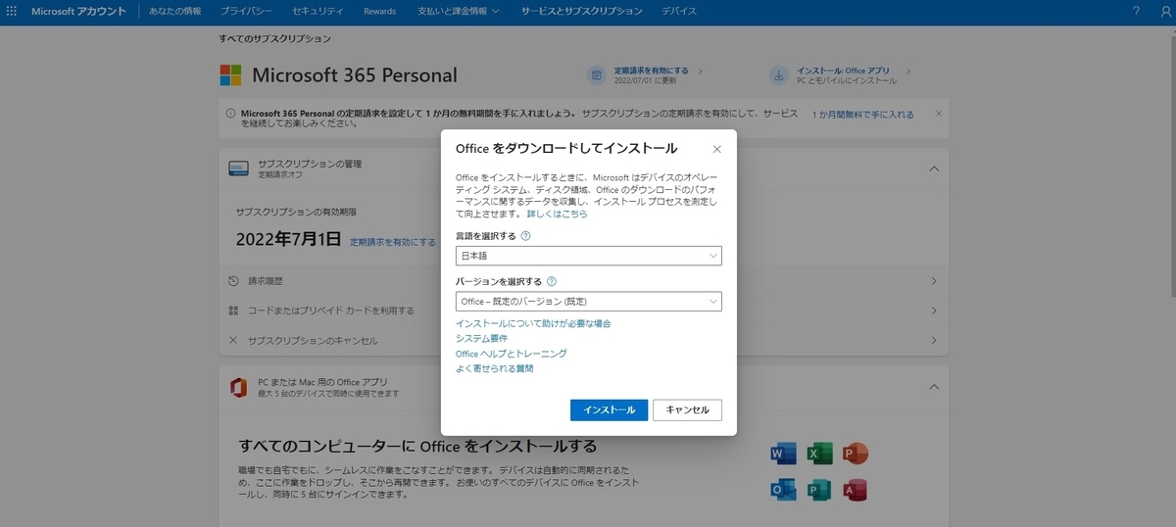The image size is (1176, 527).
Task: Click the info icon in the promotion banner
Action: coord(231,114)
